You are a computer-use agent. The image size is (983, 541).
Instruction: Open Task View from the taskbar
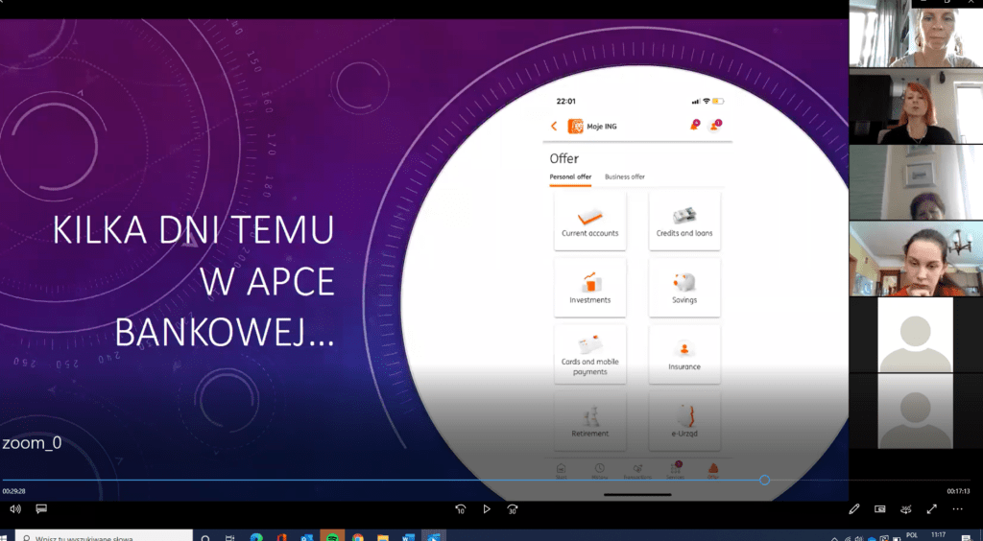[230, 537]
